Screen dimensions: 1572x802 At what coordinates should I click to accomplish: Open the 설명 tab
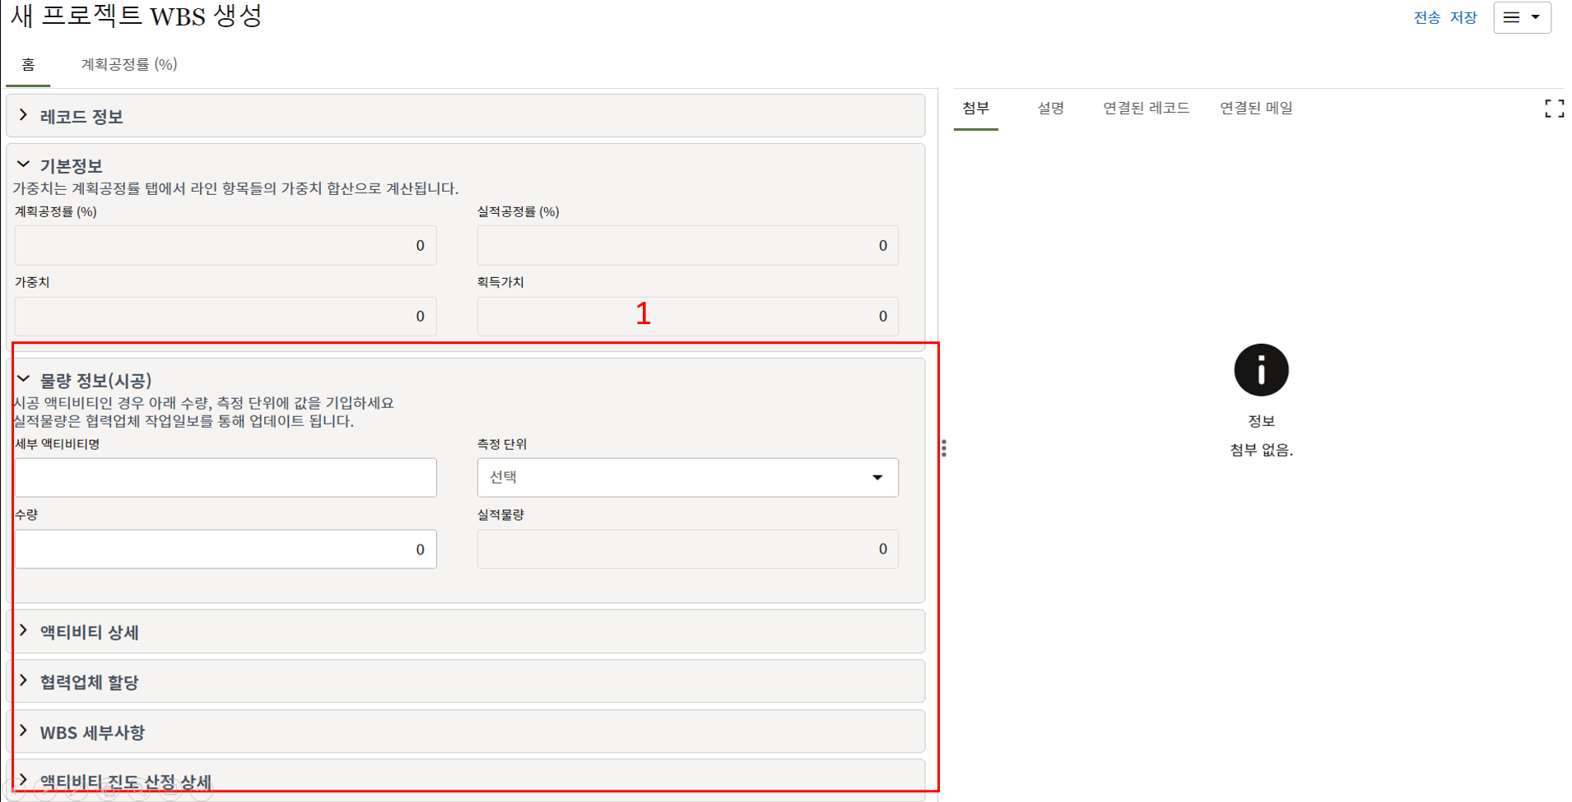click(x=1050, y=108)
